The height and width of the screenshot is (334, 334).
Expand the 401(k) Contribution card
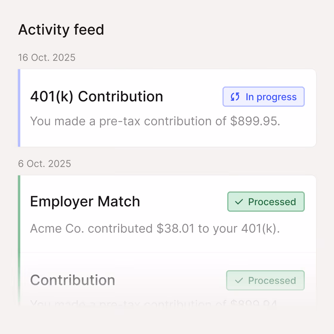pos(167,108)
